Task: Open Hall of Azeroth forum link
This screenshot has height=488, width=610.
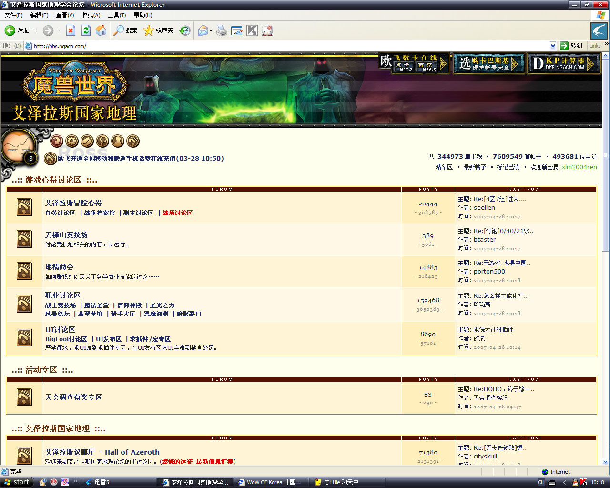Action: 102,452
